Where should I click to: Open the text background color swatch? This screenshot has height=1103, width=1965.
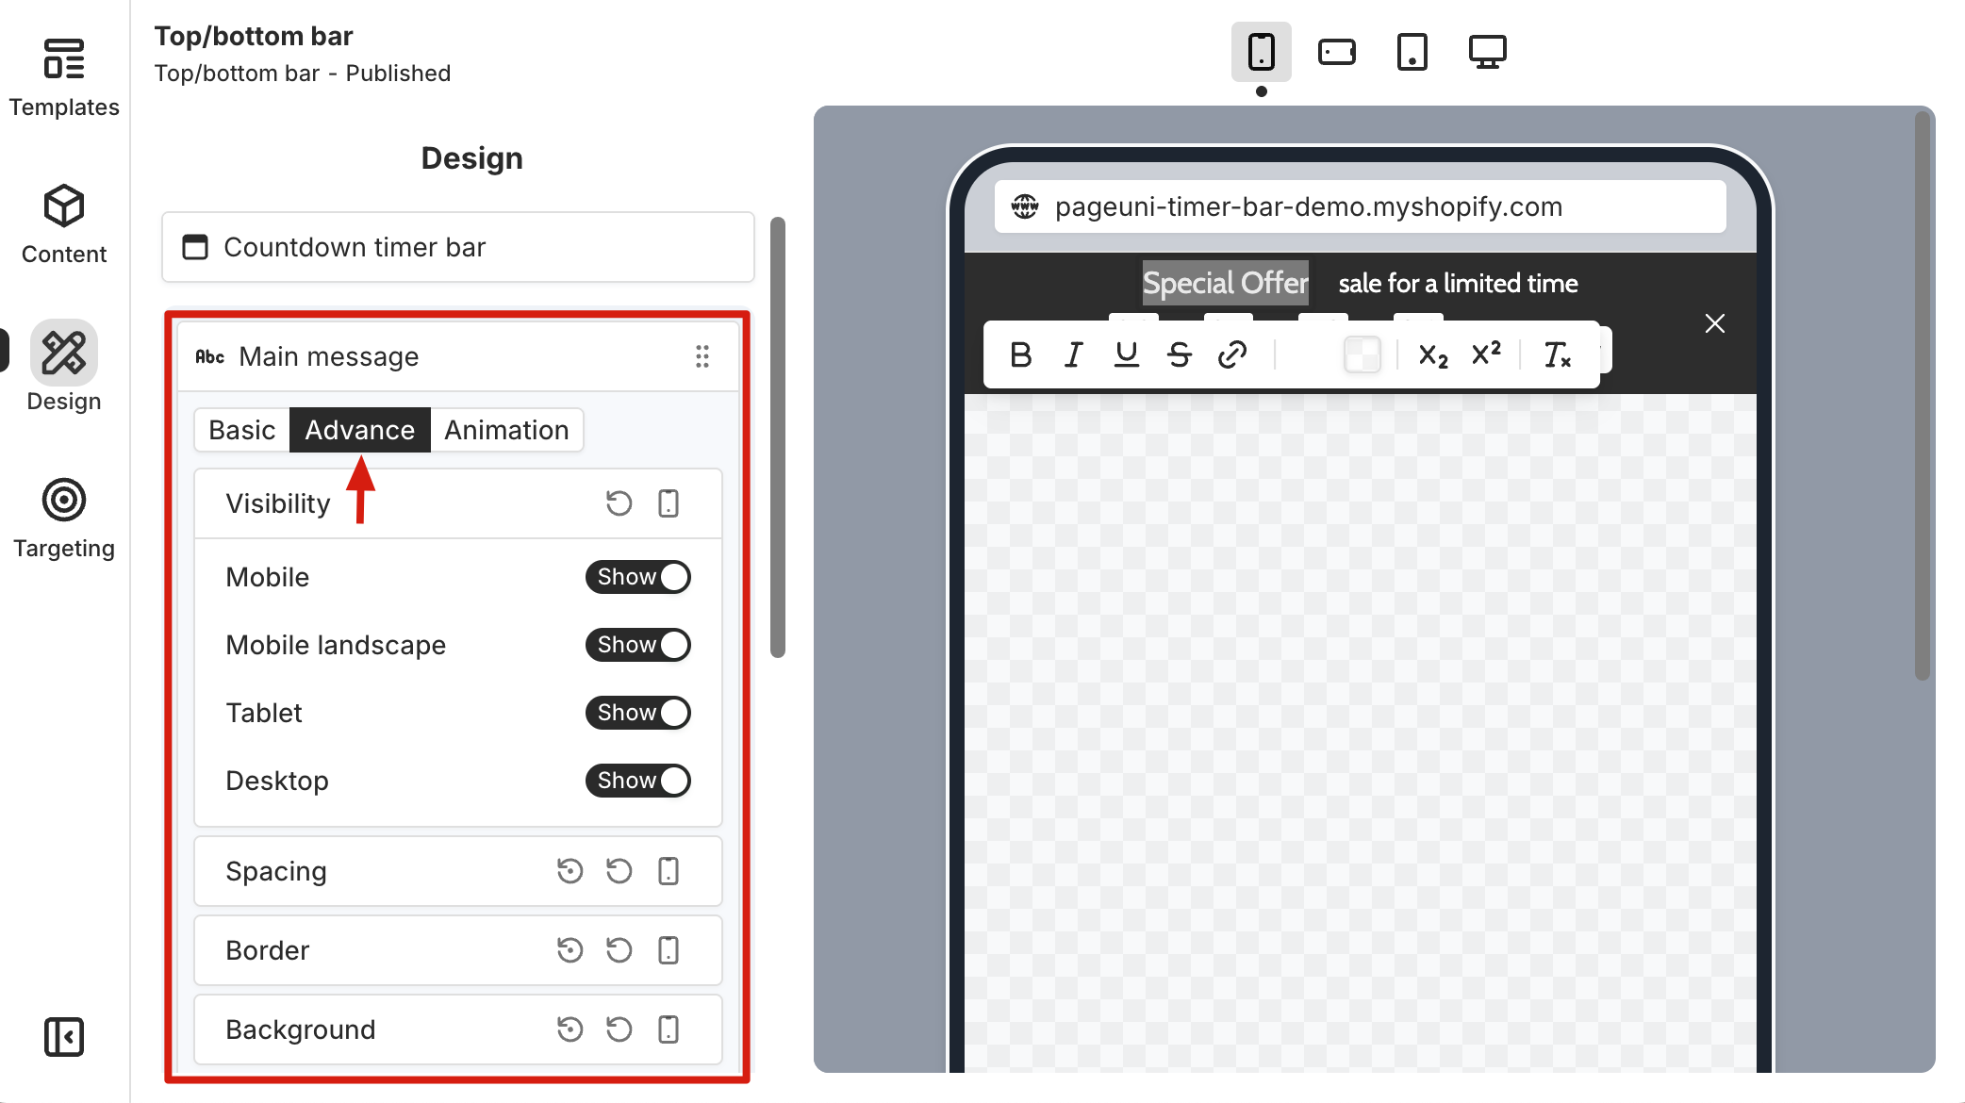coord(1362,354)
